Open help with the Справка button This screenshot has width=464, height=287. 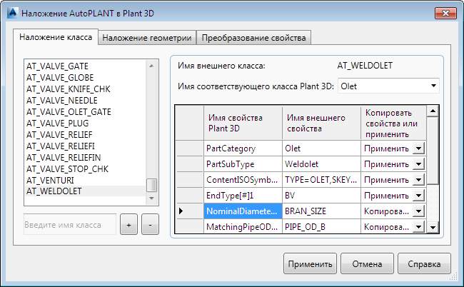pyautogui.click(x=424, y=263)
